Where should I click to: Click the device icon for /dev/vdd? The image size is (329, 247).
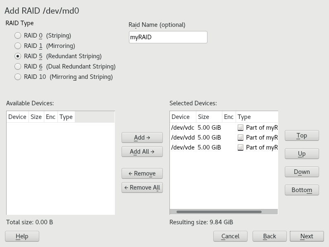pyautogui.click(x=241, y=138)
